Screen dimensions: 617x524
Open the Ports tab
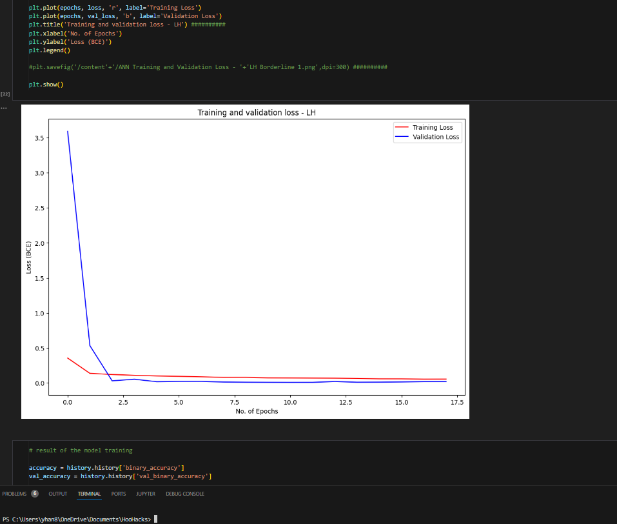coord(119,494)
